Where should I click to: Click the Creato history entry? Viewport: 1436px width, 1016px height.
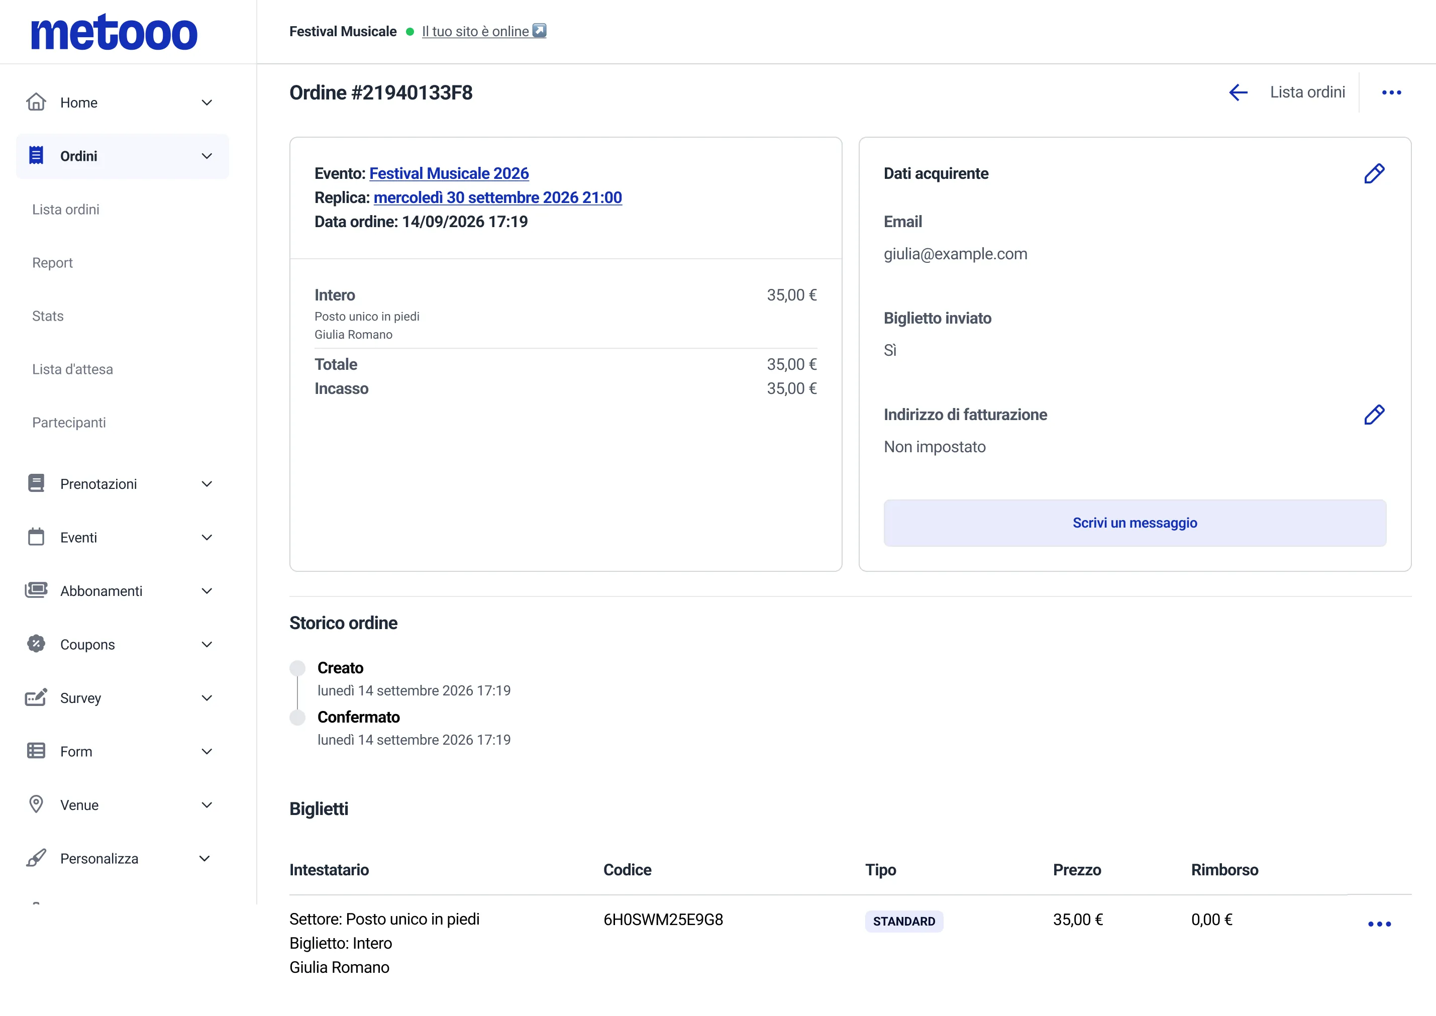[x=340, y=667]
